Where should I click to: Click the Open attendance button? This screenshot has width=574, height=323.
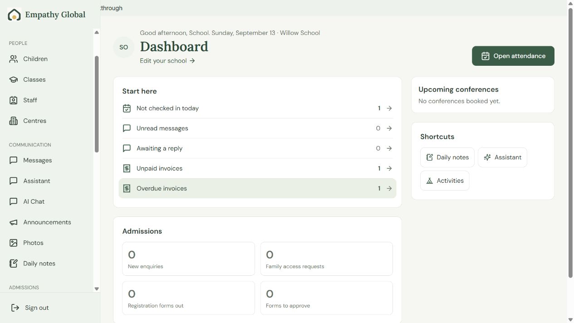coord(513,56)
